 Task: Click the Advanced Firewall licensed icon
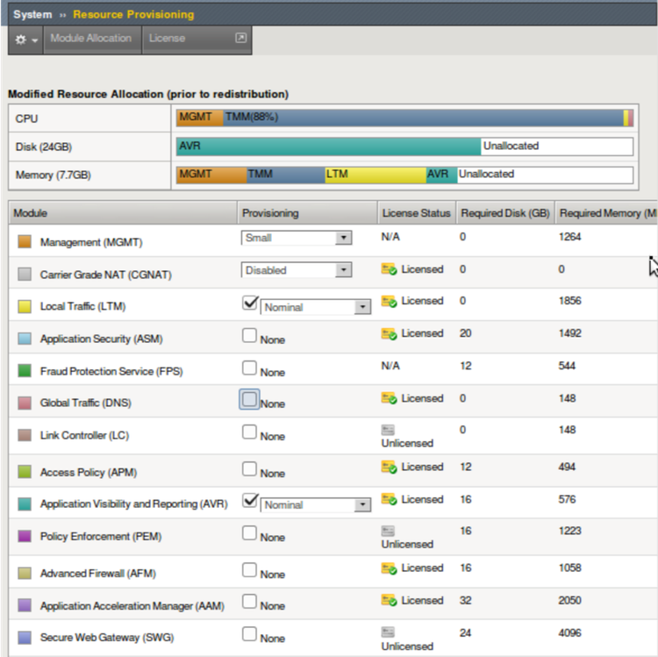coord(389,568)
